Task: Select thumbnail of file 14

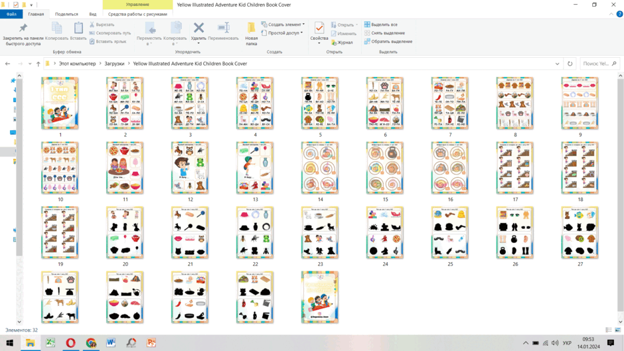Action: pos(320,168)
